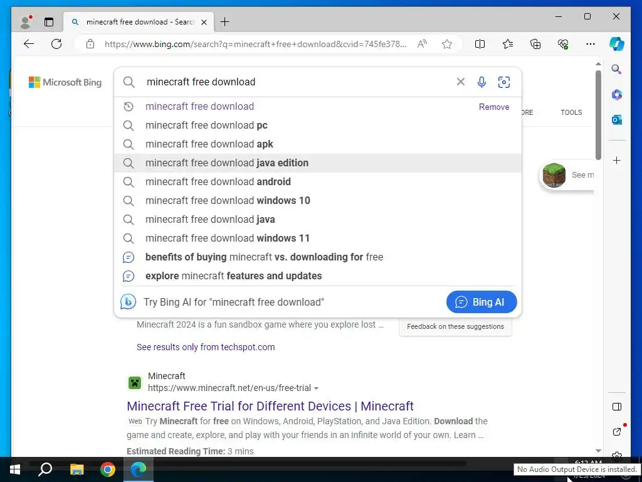The width and height of the screenshot is (642, 482).
Task: Choose the suggestion ending with bold java only
Action: 318,219
